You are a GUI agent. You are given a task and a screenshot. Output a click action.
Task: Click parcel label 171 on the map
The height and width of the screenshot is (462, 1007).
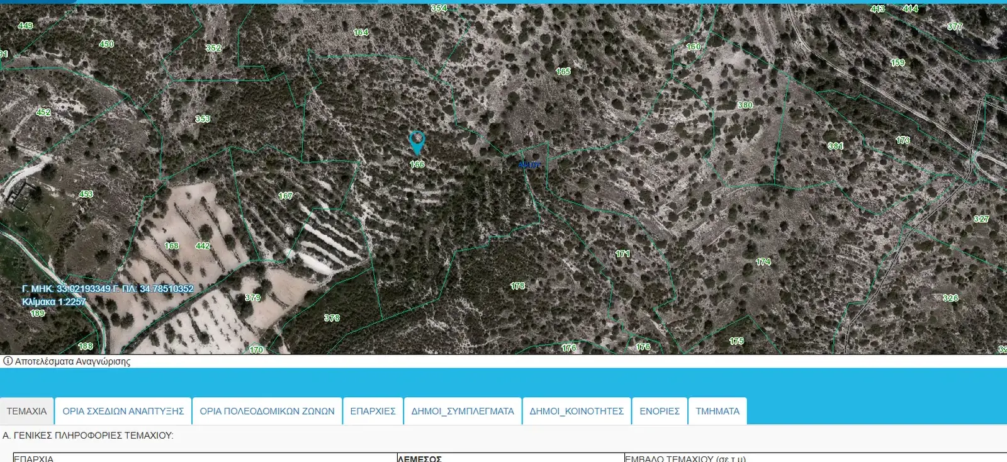[x=622, y=254]
